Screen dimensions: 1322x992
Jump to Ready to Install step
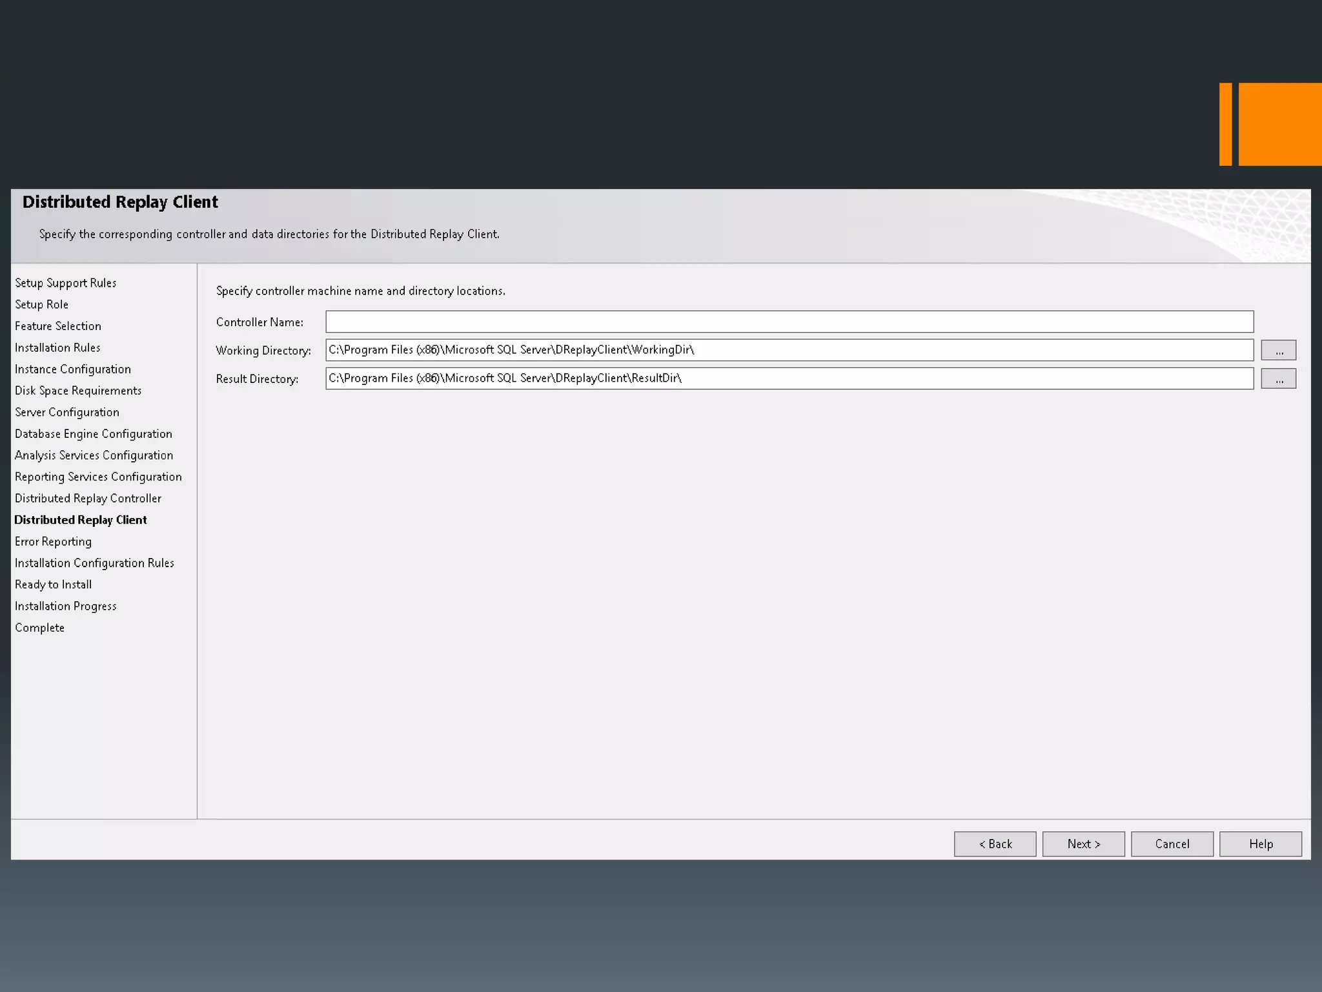(x=54, y=584)
